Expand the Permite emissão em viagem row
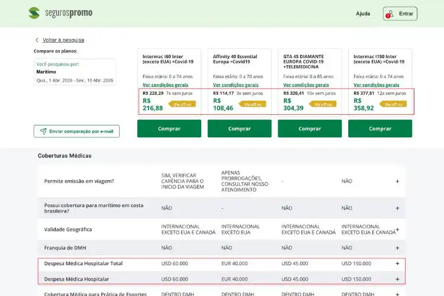The height and width of the screenshot is (296, 444). click(397, 181)
